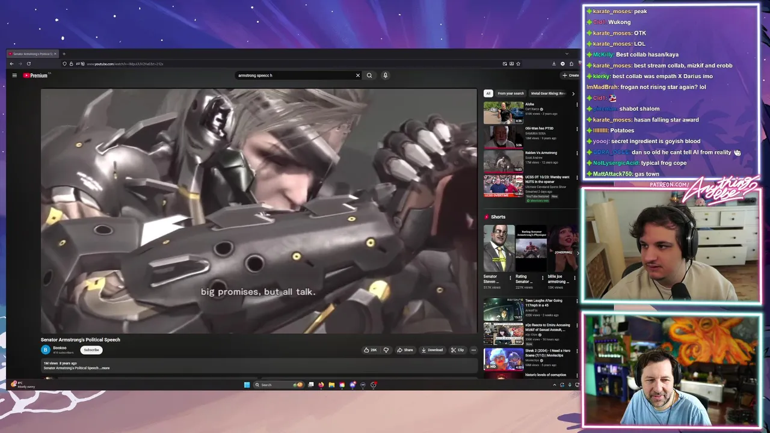Open options menu for Aloha video
770x433 pixels.
577,105
